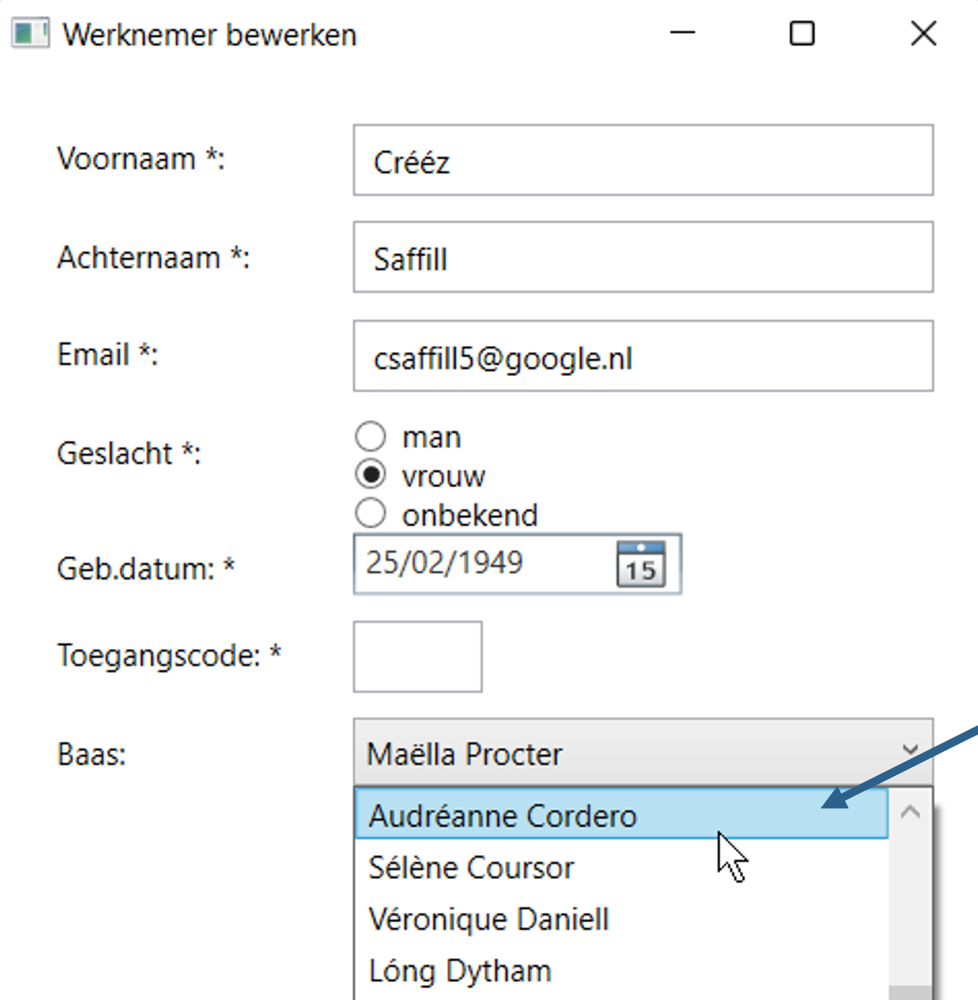Click the application window icon in title bar

(x=31, y=34)
